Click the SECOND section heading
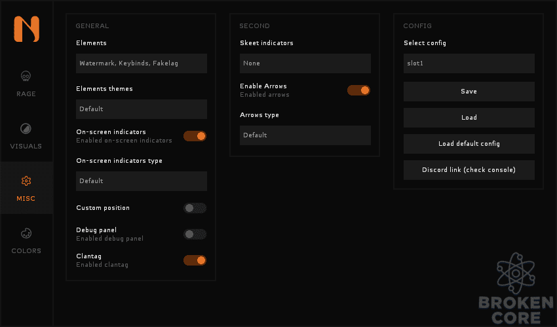This screenshot has width=557, height=327. coord(254,26)
